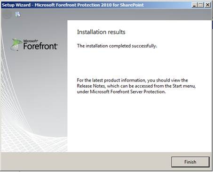Click the Installation results heading
The height and width of the screenshot is (172, 213).
[x=101, y=32]
